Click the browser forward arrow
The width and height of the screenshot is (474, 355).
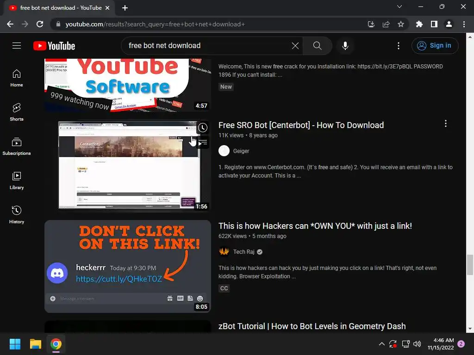pos(25,24)
